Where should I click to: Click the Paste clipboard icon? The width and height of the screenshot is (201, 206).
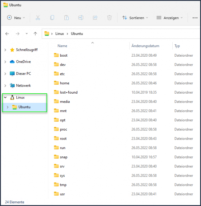point(66,18)
